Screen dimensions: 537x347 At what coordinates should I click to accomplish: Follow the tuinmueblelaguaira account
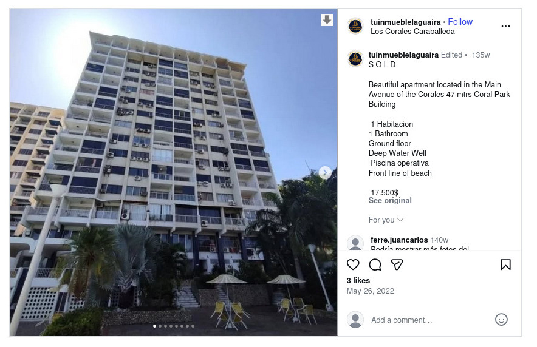pyautogui.click(x=460, y=22)
